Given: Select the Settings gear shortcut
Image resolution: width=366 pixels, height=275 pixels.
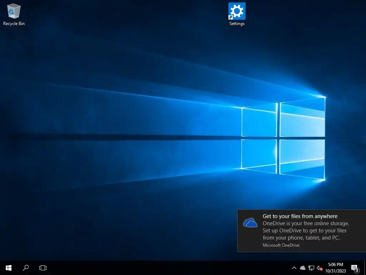Looking at the screenshot, I should point(237,11).
